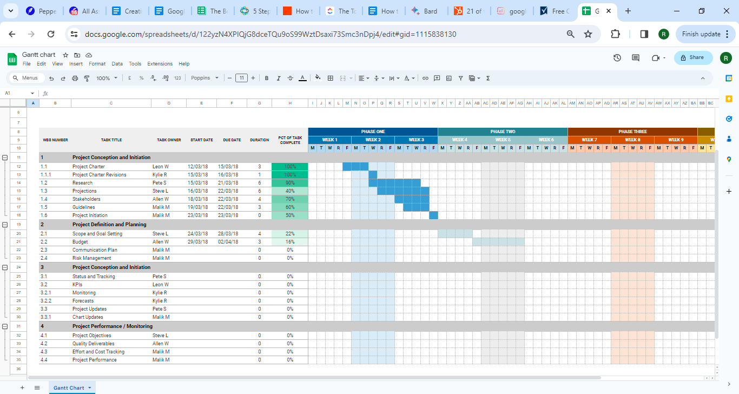This screenshot has height=394, width=739.
Task: Open the Filter views dropdown
Action: 474,78
